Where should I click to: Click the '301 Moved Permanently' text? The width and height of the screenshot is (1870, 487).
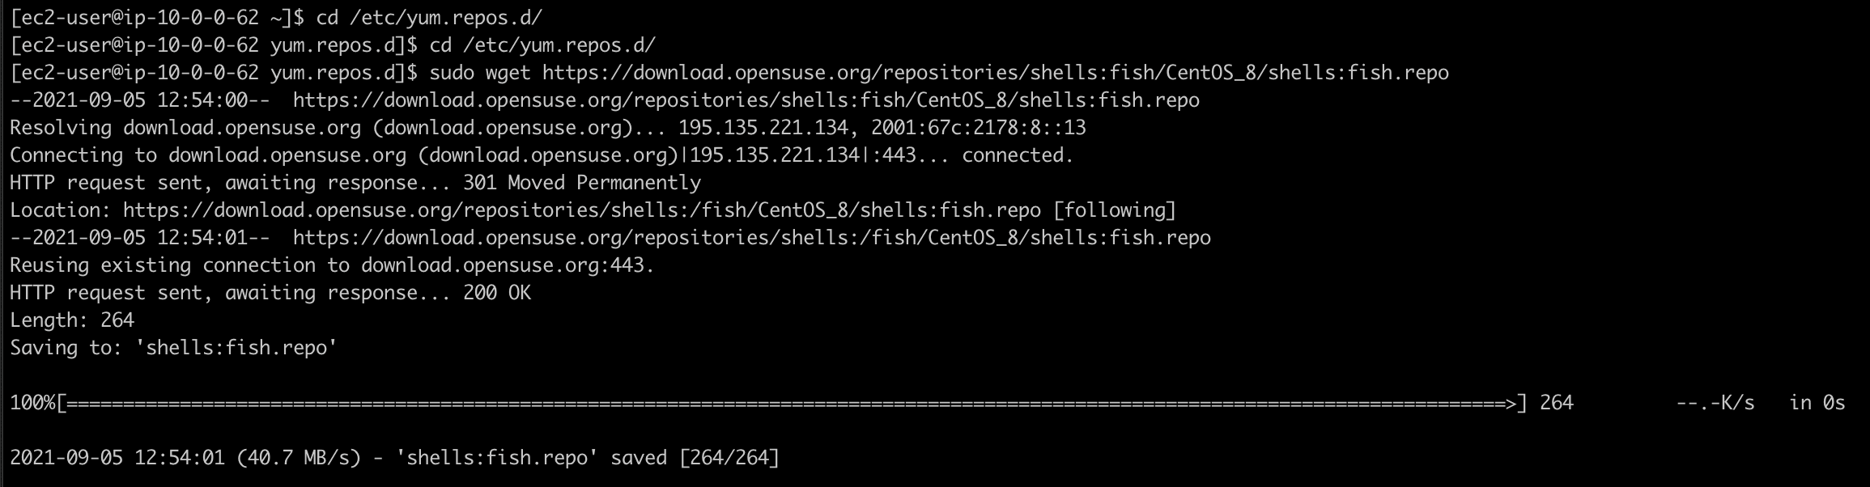click(582, 183)
